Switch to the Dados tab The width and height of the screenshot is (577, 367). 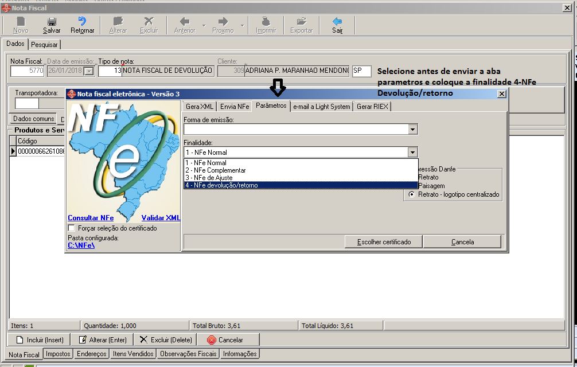15,44
